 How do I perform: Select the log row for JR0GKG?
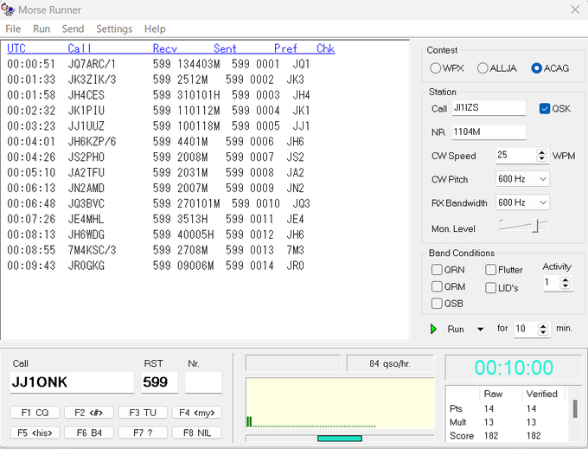(x=156, y=266)
